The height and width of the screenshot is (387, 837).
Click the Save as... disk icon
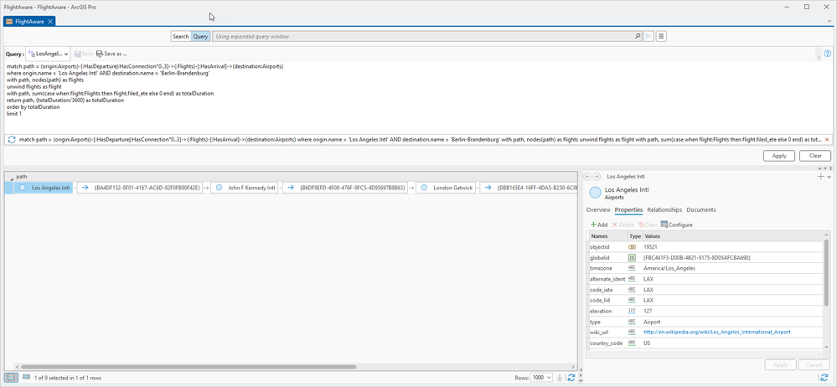coord(100,54)
